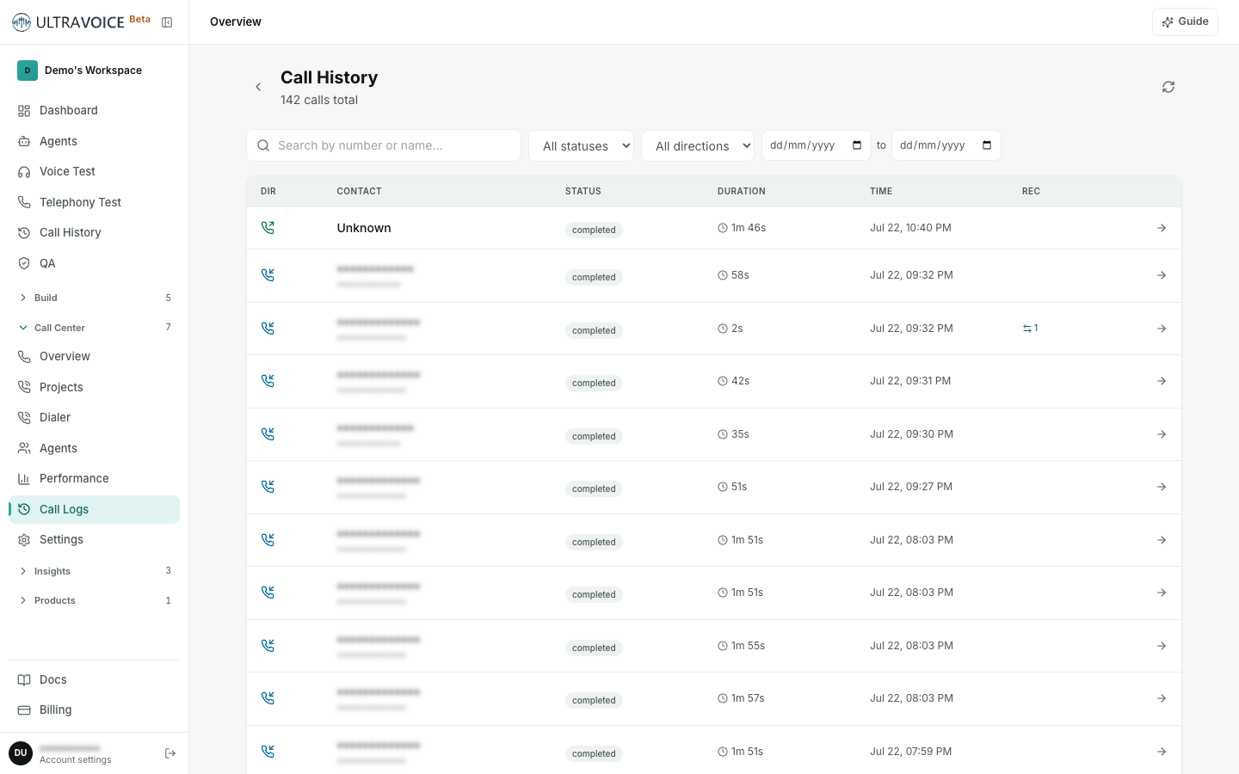Open details arrow for Unknown call

[1162, 228]
